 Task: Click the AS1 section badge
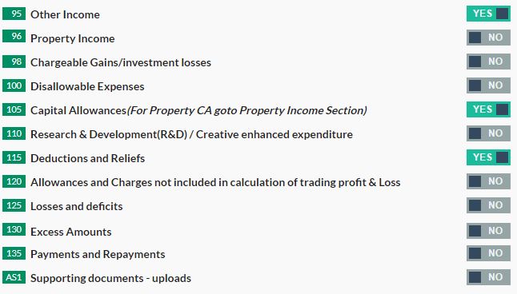point(14,277)
